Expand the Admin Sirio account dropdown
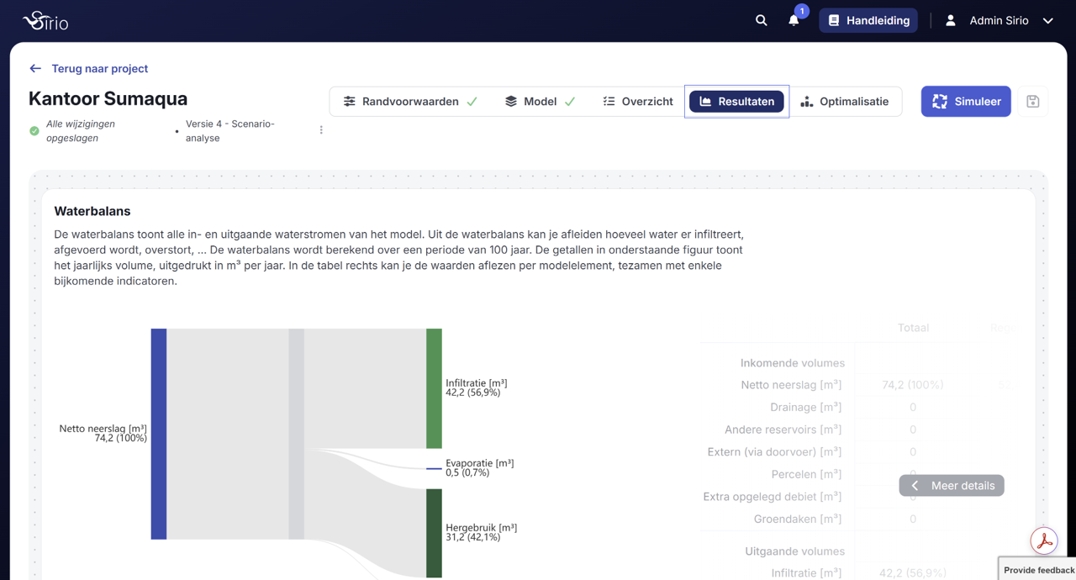 coord(1048,21)
